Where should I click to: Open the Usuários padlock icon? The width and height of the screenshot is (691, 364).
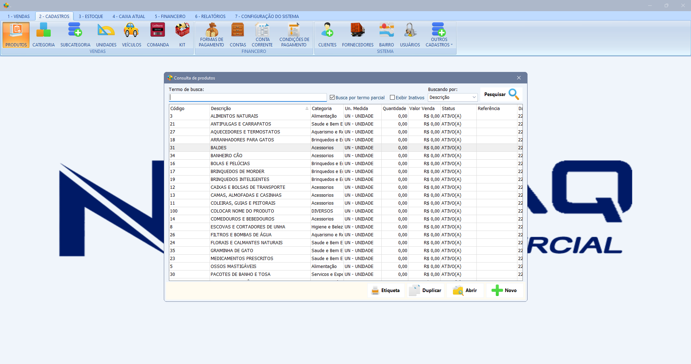(410, 35)
